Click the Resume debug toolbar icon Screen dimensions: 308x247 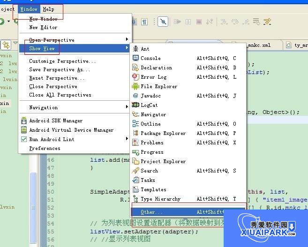(177, 22)
